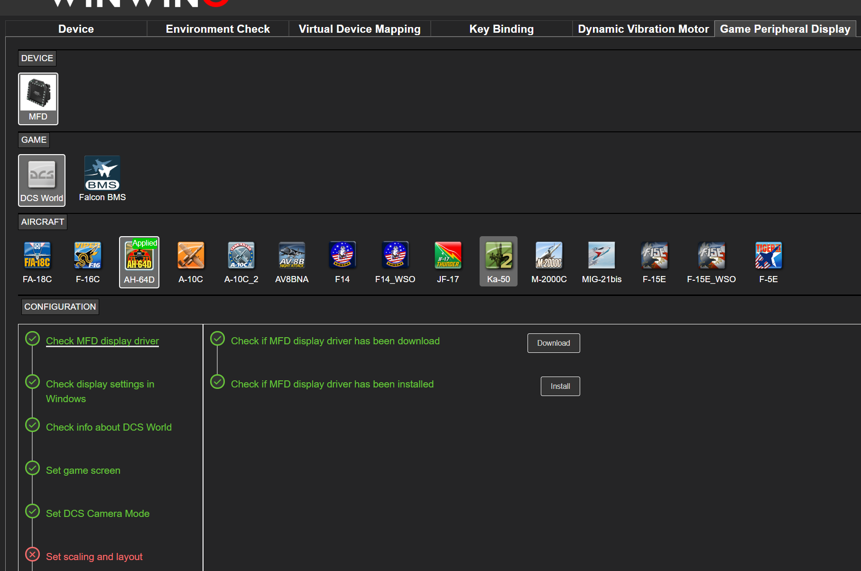The height and width of the screenshot is (571, 861).
Task: Select the AV8BNA aircraft
Action: point(292,262)
